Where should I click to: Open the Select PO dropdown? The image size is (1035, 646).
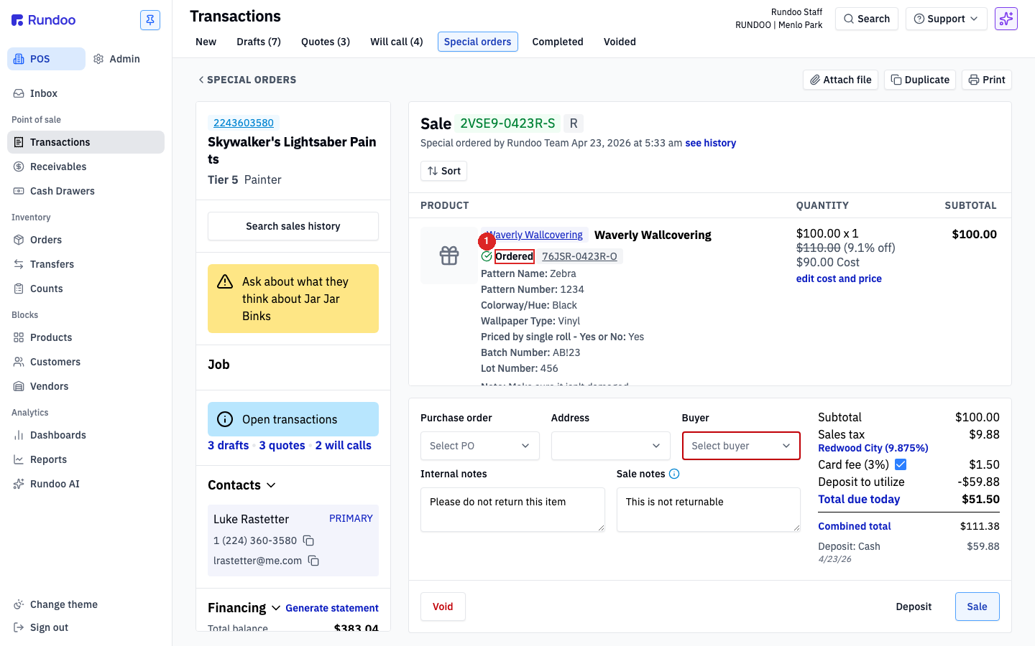[x=480, y=446]
